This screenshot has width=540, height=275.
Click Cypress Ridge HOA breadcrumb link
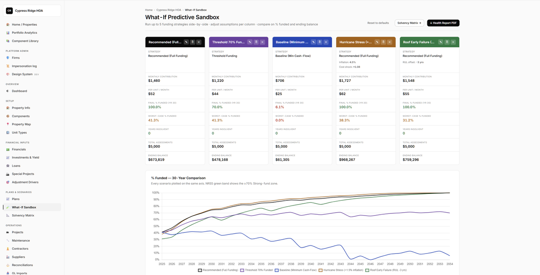[169, 10]
